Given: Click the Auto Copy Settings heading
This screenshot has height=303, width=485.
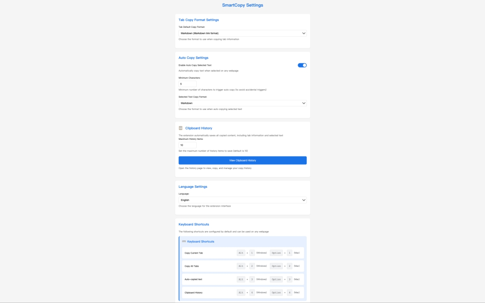Looking at the screenshot, I should point(194,58).
